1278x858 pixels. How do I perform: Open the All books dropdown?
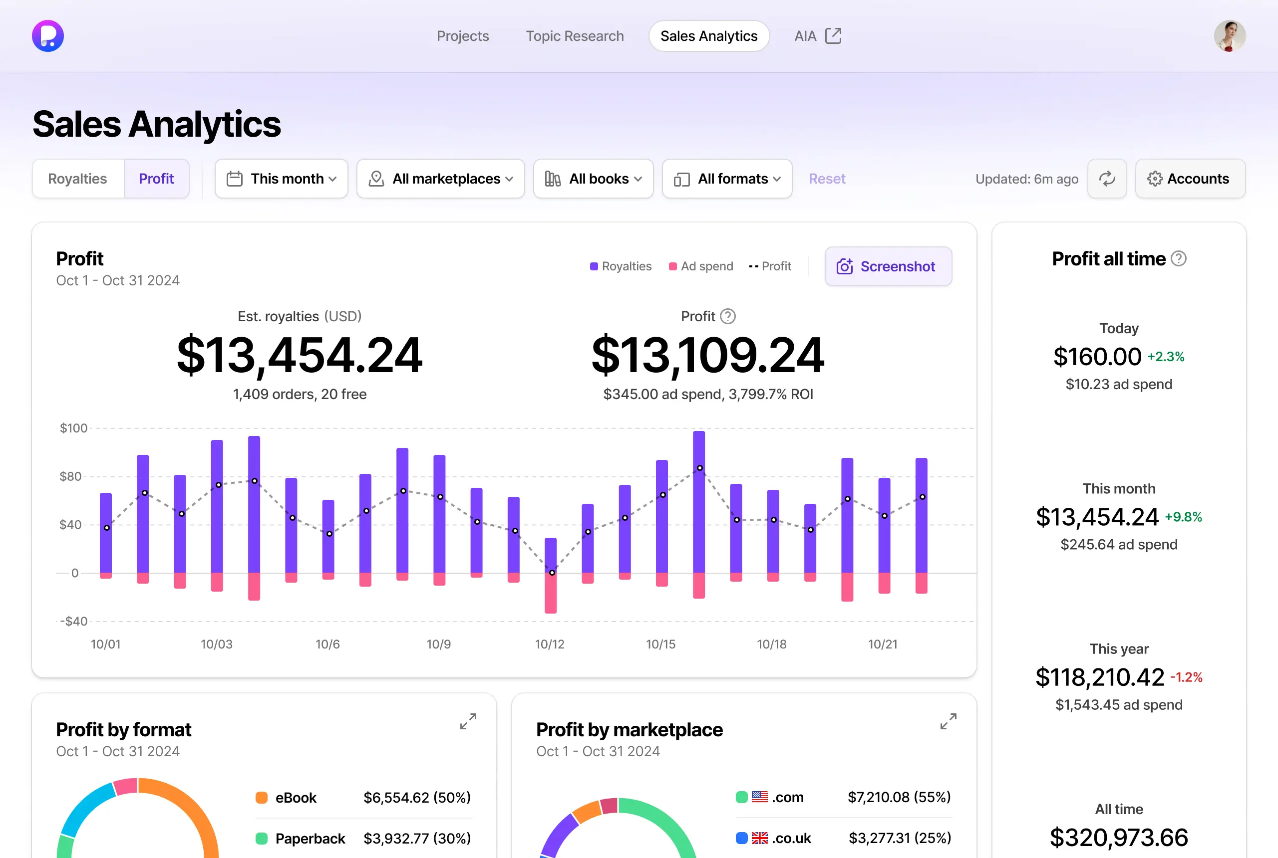(x=594, y=179)
